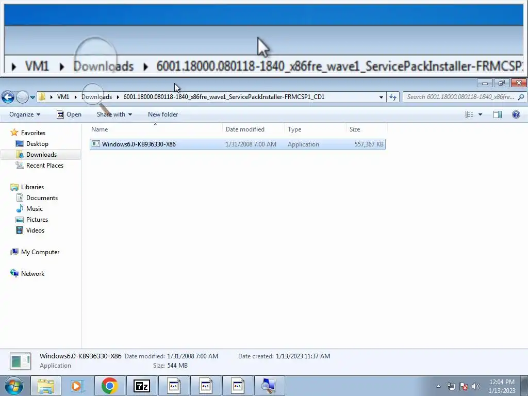Viewport: 528px width, 396px height.
Task: Open 7-Zip from the taskbar
Action: click(141, 386)
